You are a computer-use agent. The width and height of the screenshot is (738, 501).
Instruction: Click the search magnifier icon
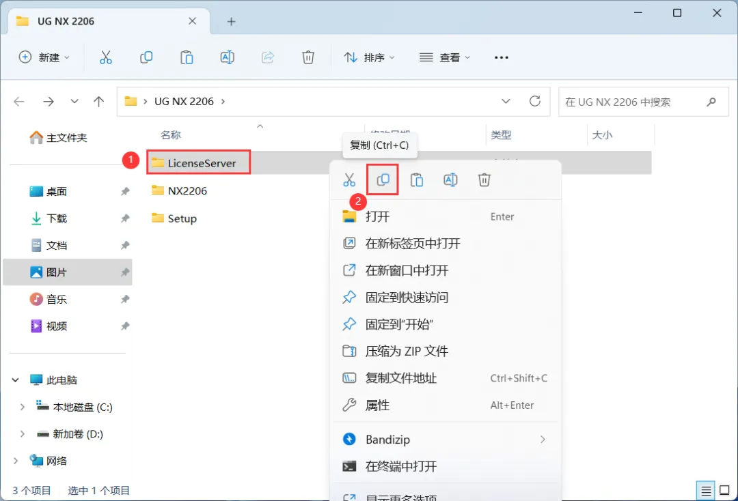coord(711,102)
